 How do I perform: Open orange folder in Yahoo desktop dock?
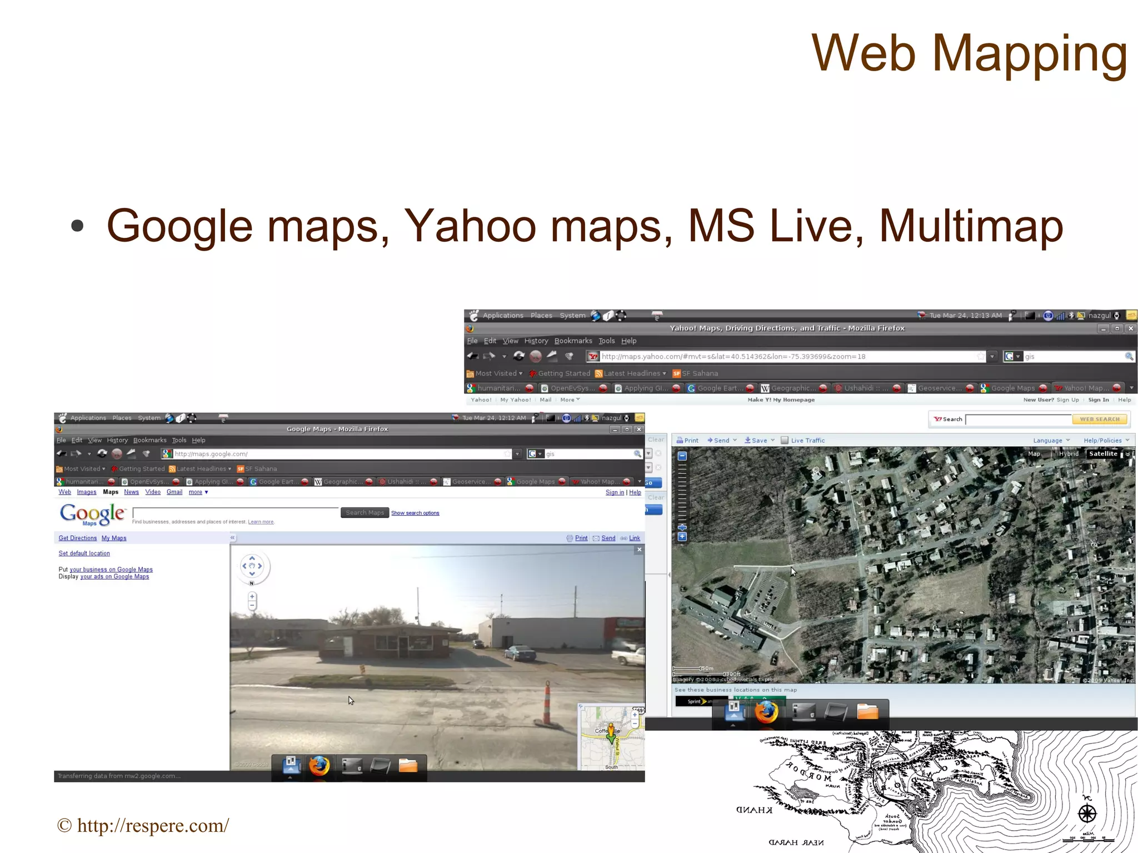click(867, 712)
